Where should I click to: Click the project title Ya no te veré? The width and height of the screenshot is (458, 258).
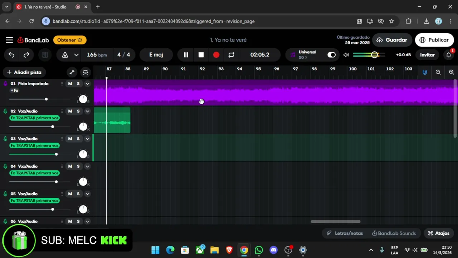click(x=228, y=40)
